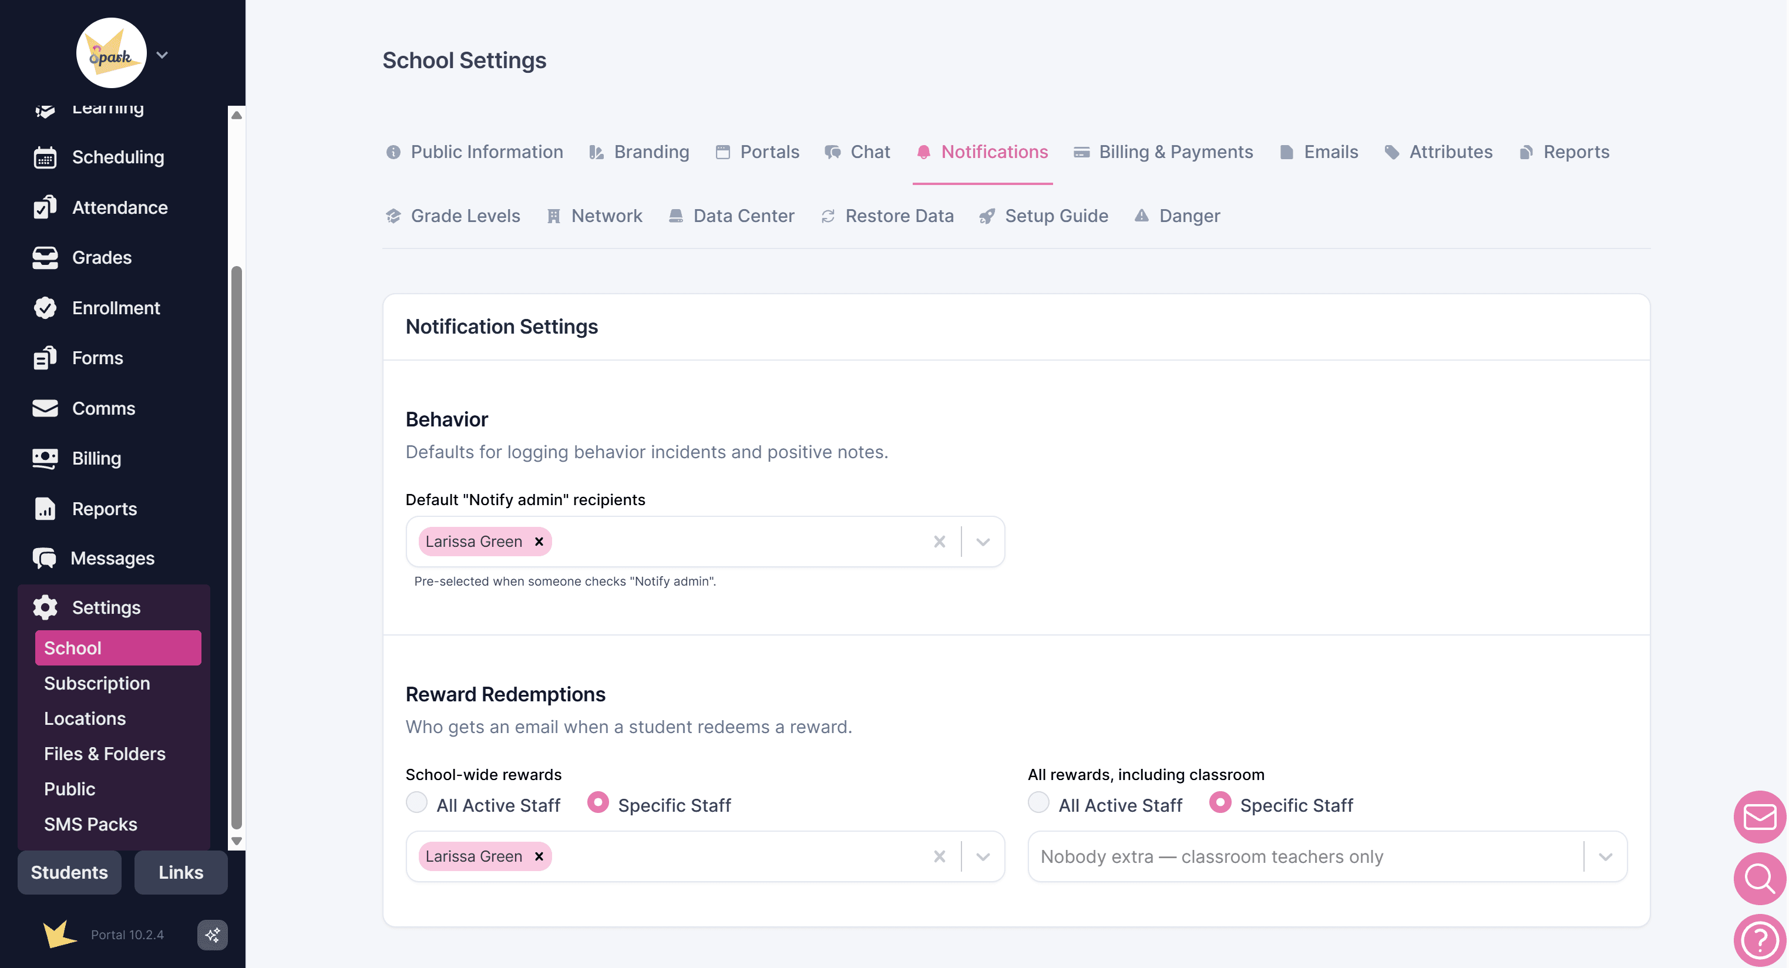
Task: Open Forms in the sidebar
Action: [97, 358]
